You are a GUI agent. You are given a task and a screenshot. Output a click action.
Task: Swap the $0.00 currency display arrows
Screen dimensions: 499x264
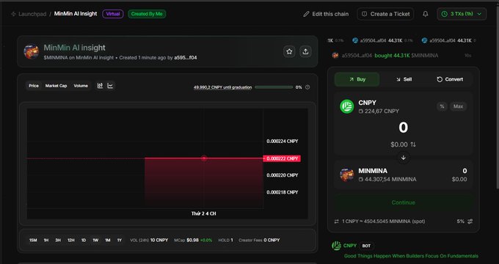[x=413, y=144]
